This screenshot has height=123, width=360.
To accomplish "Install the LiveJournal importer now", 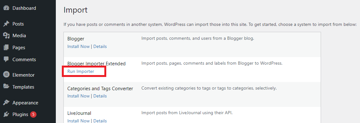I will point(78,121).
